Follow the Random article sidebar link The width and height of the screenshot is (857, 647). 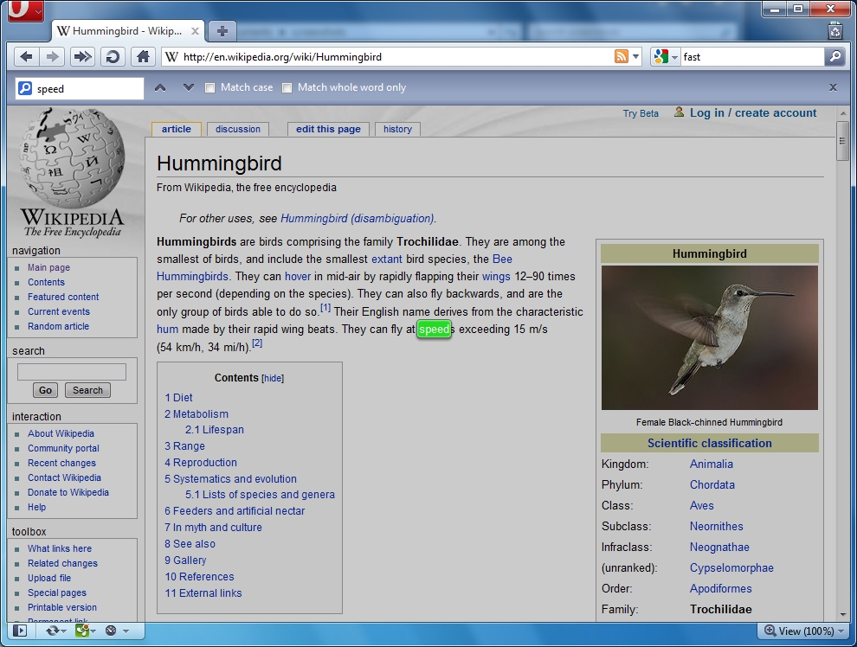coord(59,326)
